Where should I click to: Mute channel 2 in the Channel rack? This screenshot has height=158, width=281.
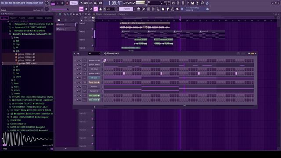click(x=75, y=65)
